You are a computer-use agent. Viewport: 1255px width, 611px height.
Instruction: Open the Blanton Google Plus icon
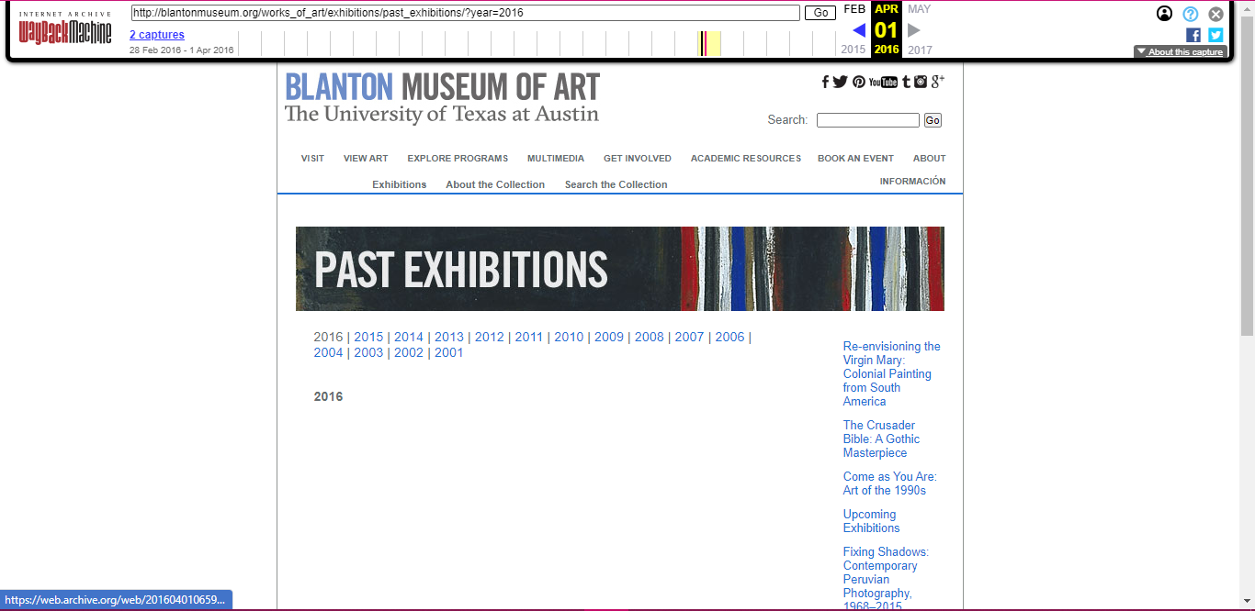click(x=938, y=82)
